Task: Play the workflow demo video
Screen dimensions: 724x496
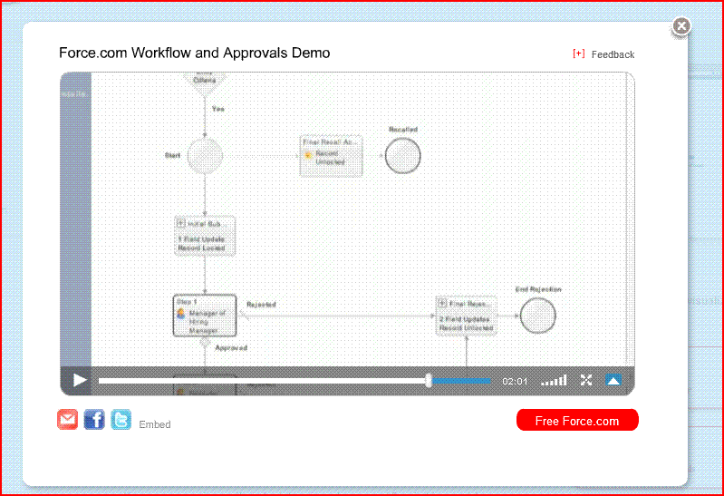Action: [x=80, y=381]
